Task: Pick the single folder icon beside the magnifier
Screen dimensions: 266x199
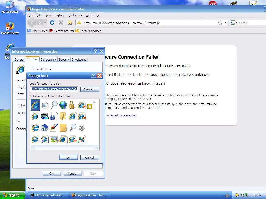Action: click(x=63, y=127)
